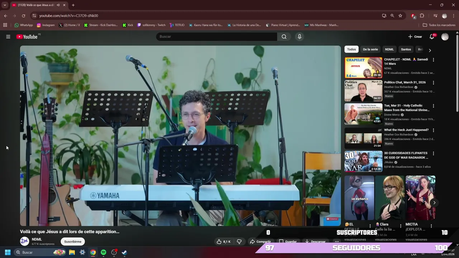Open the MICTIA Short thumbnail
The image size is (459, 258).
(420, 198)
